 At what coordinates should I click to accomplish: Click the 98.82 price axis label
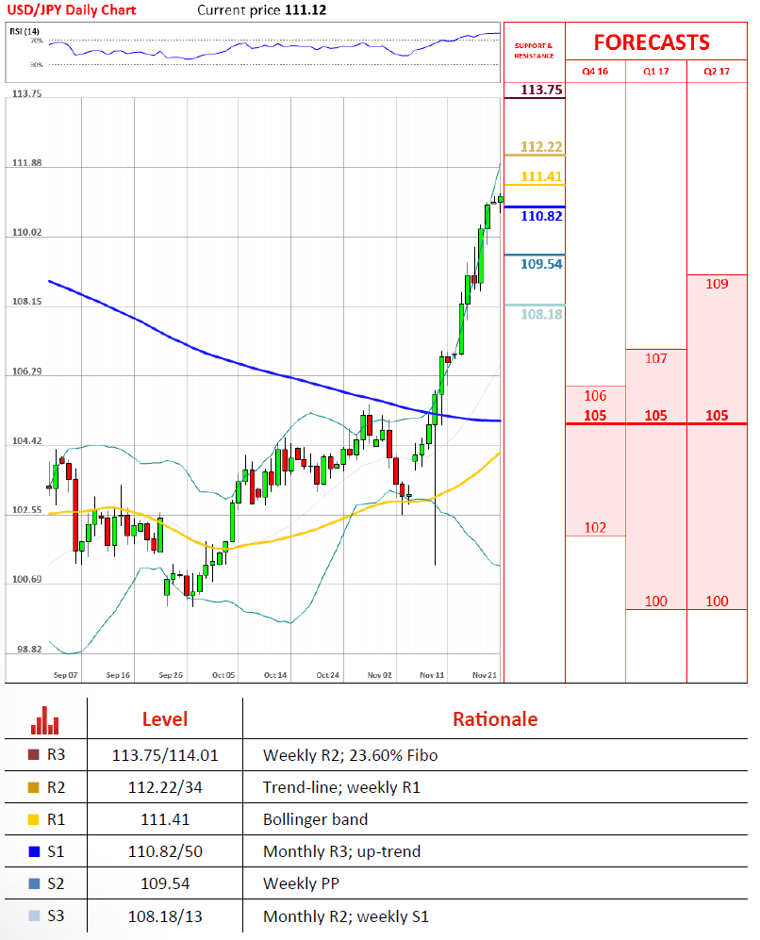(x=29, y=650)
